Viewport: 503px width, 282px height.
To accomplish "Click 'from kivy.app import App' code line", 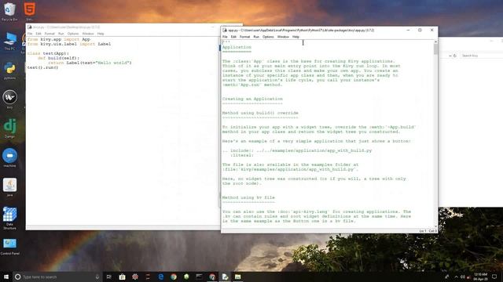I will pyautogui.click(x=59, y=39).
